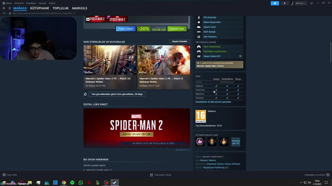This screenshot has width=332, height=186.
Task: Switch to Big Picture mode icon
Action: coord(312,3)
